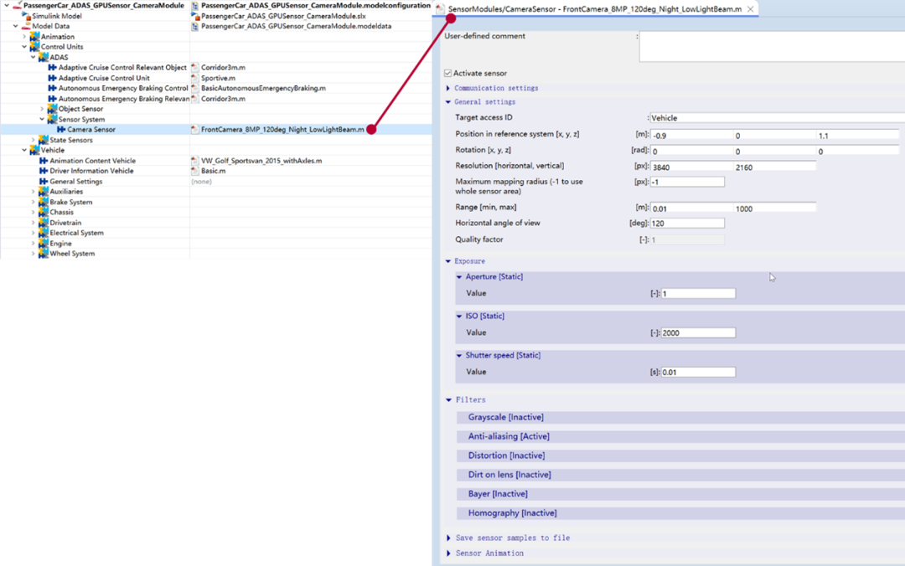Collapse the Shutter speed [Static] group
905x566 pixels.
tap(459, 355)
